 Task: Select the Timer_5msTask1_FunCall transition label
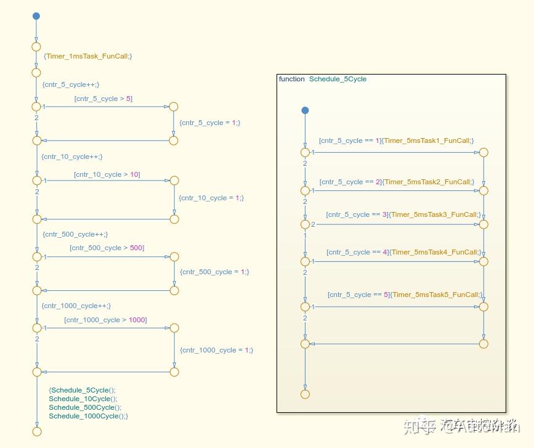click(x=397, y=141)
